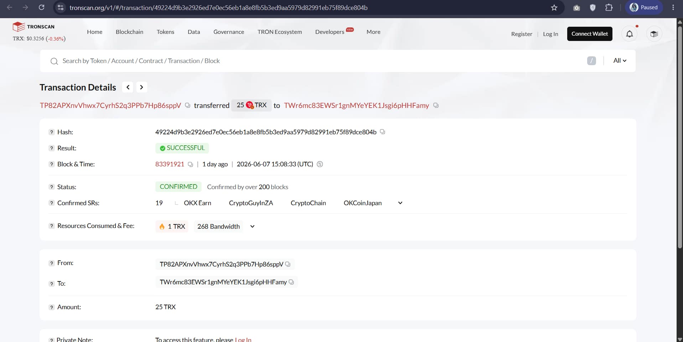Open the Data menu

click(x=194, y=32)
